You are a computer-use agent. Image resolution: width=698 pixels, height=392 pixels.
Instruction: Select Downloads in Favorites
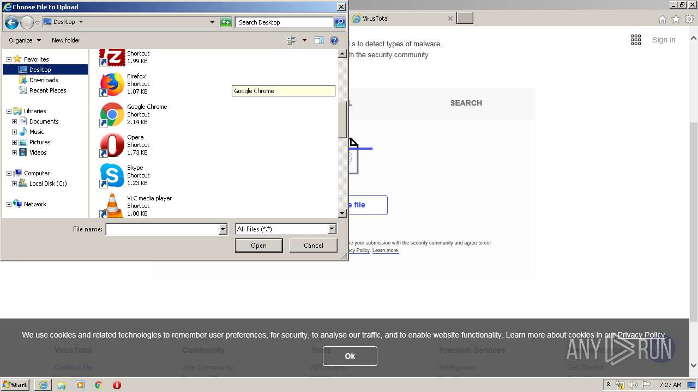coord(44,80)
